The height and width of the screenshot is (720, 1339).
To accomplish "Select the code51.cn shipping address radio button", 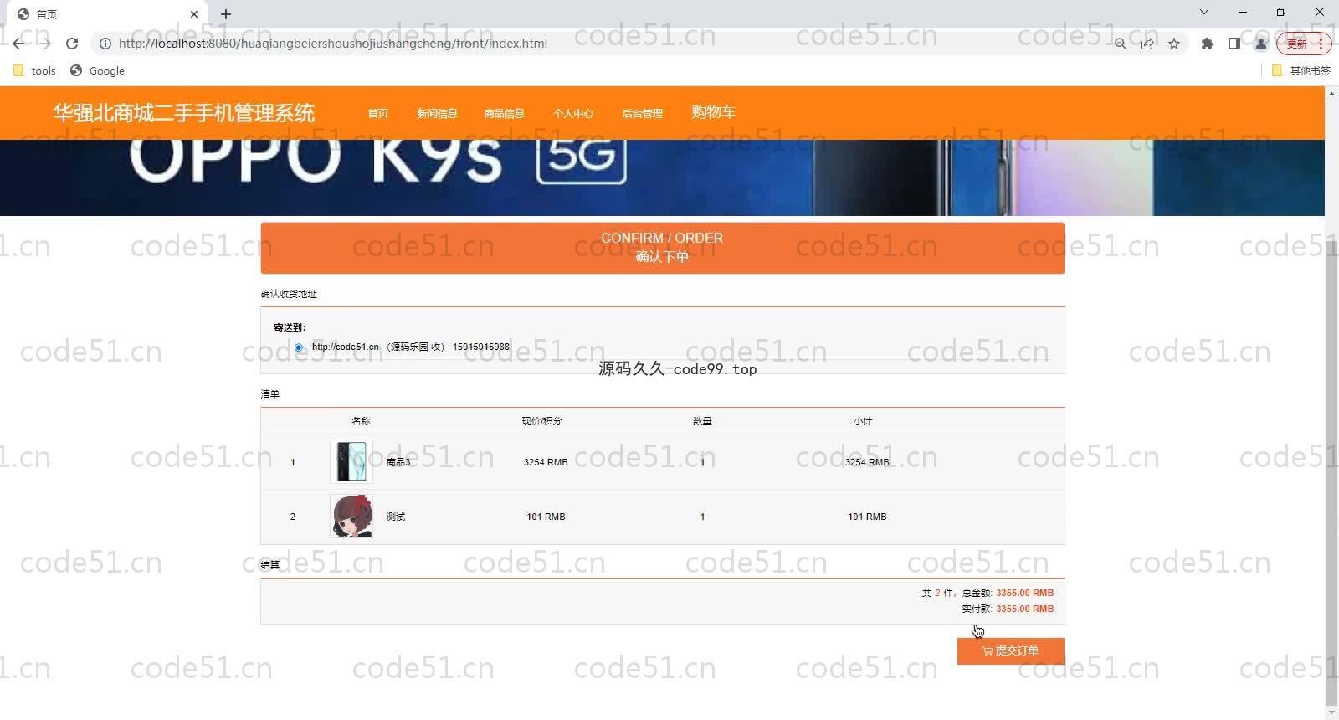I will point(299,347).
